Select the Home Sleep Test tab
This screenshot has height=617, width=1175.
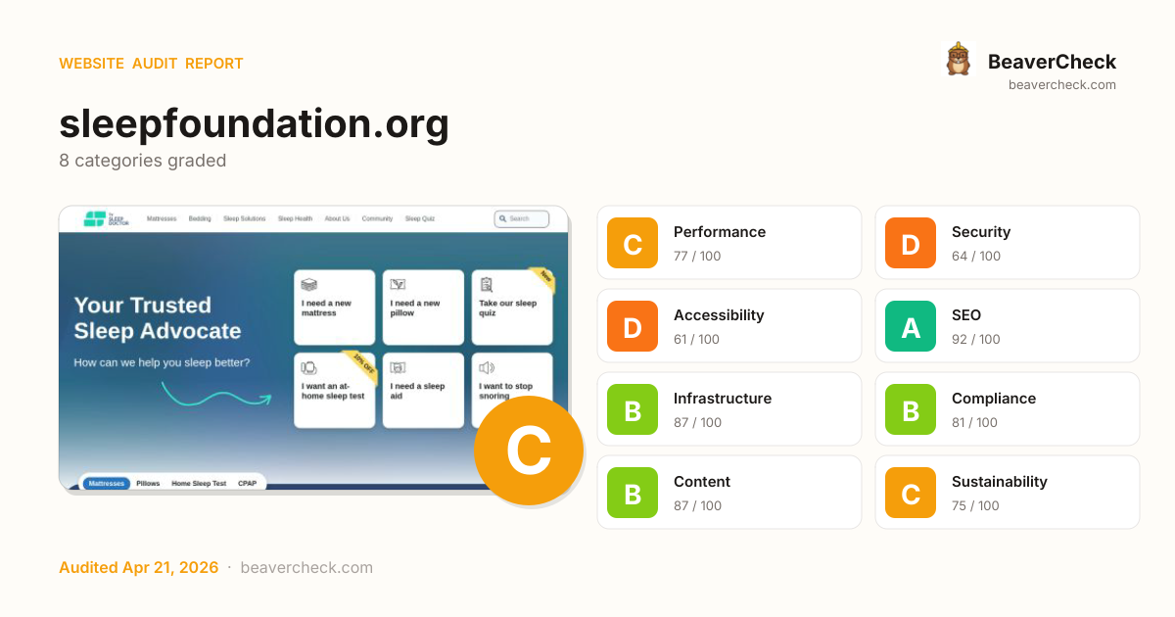click(199, 484)
